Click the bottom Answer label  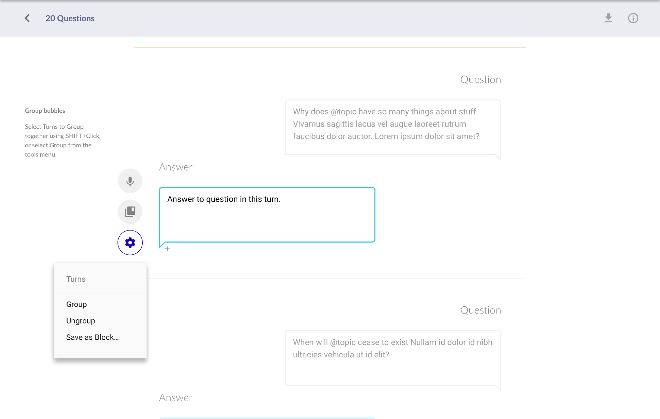coord(176,398)
